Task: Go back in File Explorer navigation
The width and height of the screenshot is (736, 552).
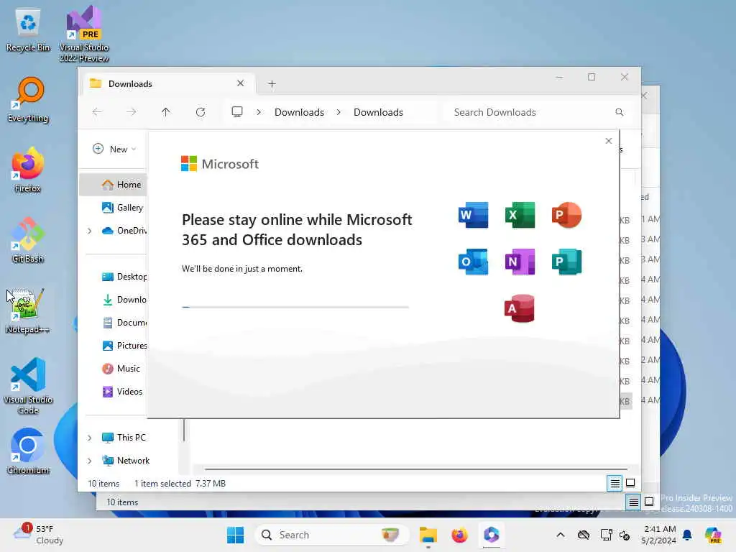Action: [97, 112]
